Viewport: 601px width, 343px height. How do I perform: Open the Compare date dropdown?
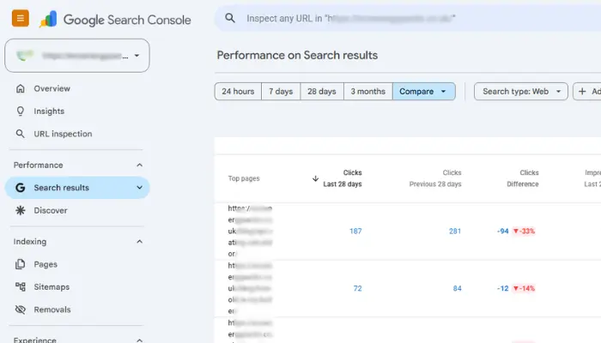(424, 92)
